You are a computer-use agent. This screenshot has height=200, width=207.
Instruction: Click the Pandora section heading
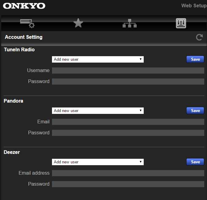(13, 101)
